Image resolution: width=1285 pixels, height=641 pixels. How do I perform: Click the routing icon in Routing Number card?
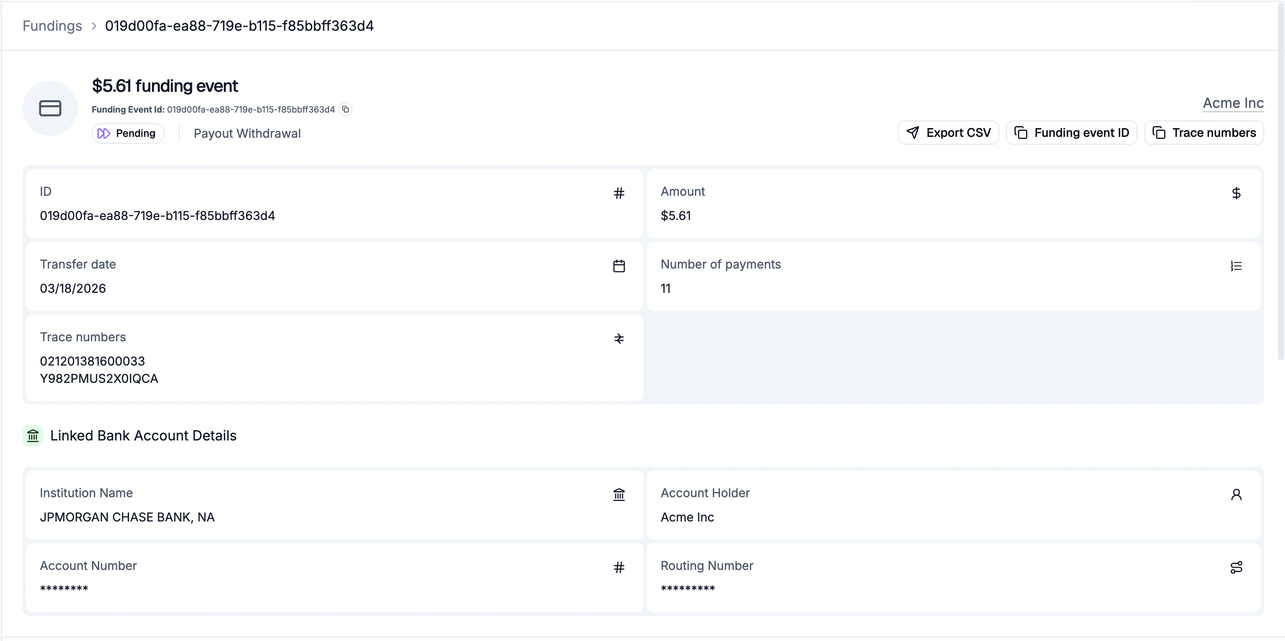(x=1236, y=567)
